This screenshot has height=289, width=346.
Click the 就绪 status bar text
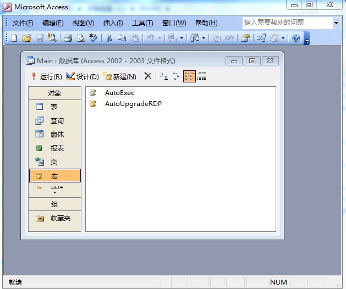tap(15, 282)
